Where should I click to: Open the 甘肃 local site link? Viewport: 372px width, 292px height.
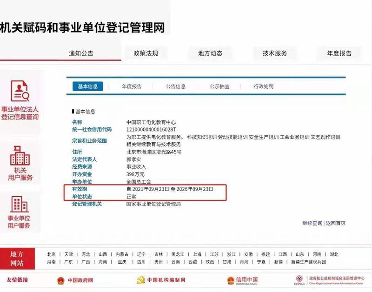(227, 262)
